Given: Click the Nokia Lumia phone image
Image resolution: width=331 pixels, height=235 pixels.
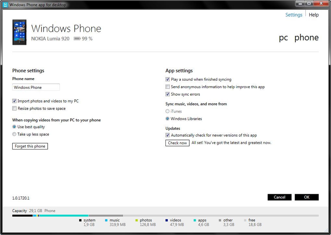Looking at the screenshot, I should pyautogui.click(x=19, y=32).
